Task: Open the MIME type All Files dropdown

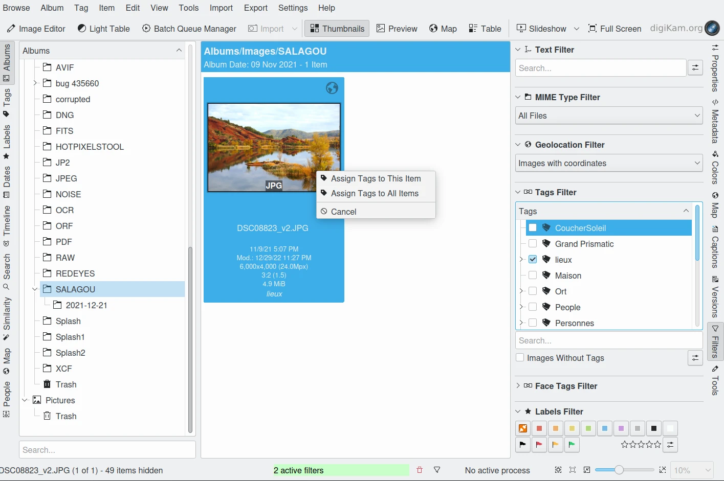Action: point(608,116)
